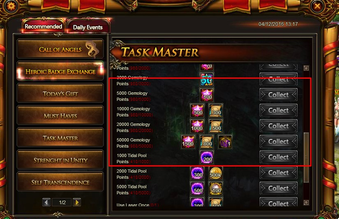The height and width of the screenshot is (219, 339).
Task: Click the 800 scroll reward icon
Action: pos(207,142)
